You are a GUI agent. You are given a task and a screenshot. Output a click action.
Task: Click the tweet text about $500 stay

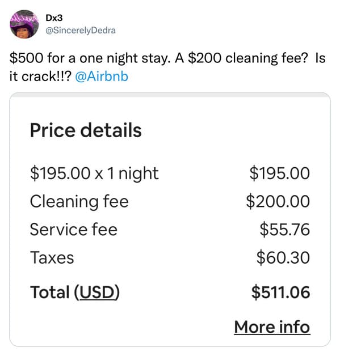(x=167, y=58)
